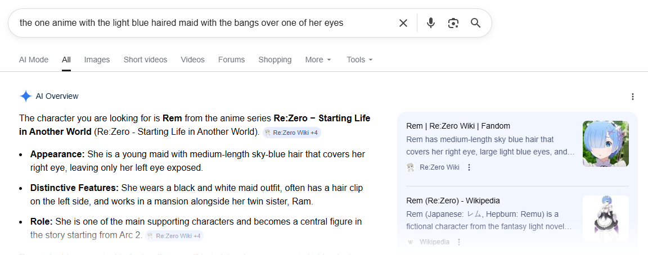Go to the Videos tab
This screenshot has width=648, height=255.
pos(192,60)
